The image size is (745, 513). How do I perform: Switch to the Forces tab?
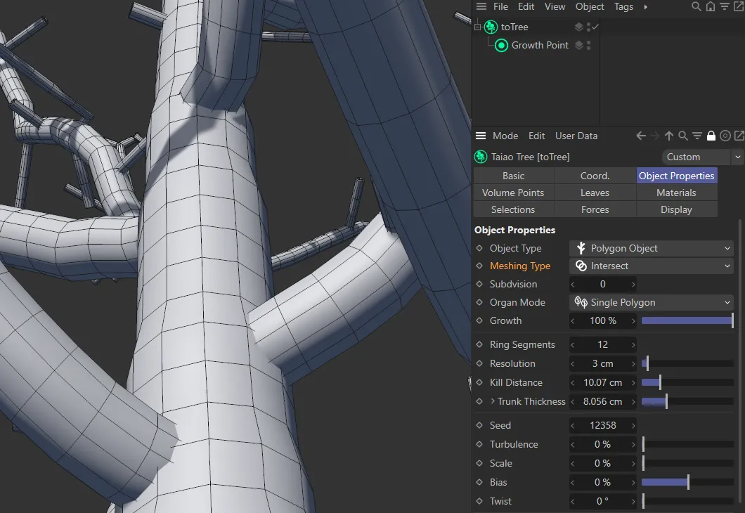[595, 209]
